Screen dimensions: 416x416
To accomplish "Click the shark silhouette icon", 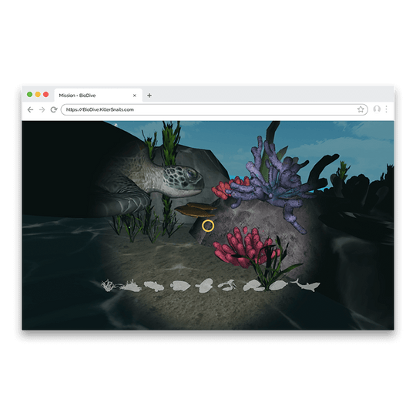I will pyautogui.click(x=306, y=285).
